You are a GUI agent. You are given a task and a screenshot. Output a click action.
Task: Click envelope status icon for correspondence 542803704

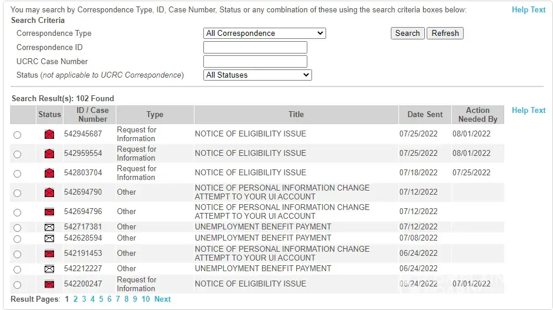pos(49,173)
